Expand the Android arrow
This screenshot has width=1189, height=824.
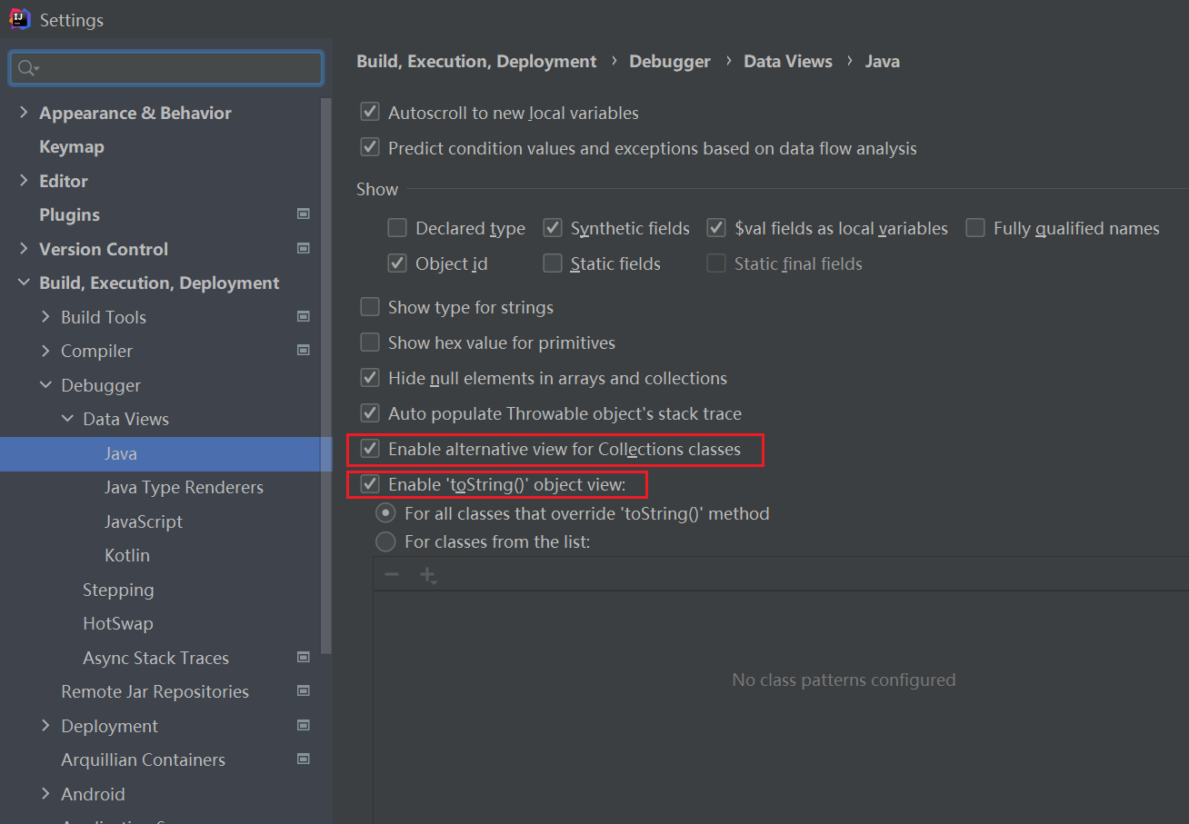point(45,794)
